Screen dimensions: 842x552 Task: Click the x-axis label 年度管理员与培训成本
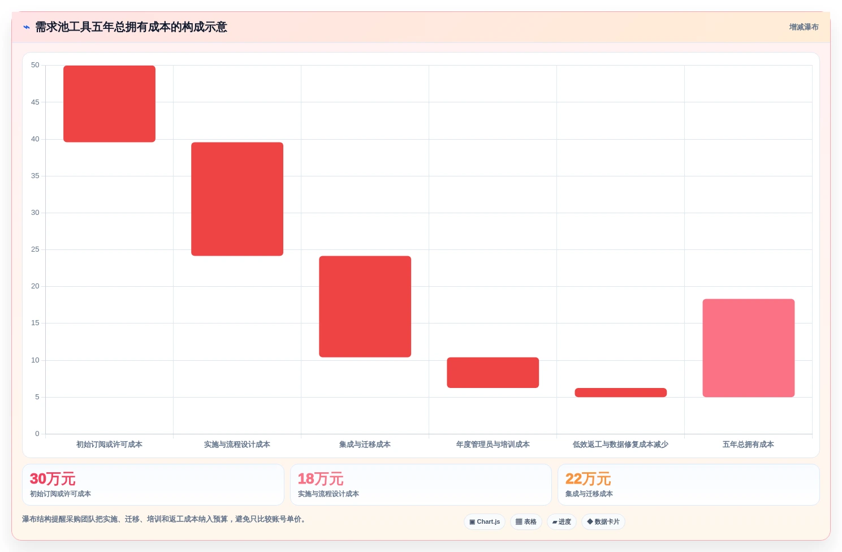click(x=493, y=445)
